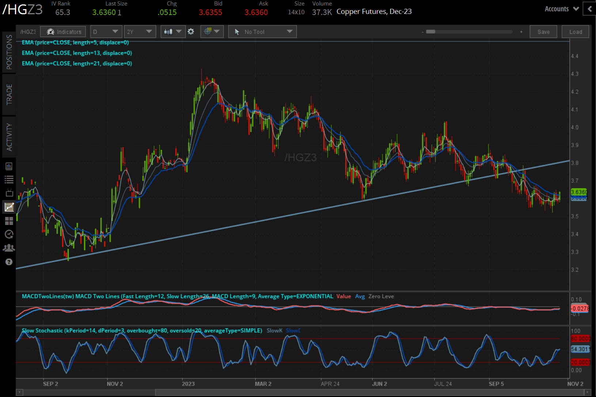Open the people community icon in sidebar

click(x=9, y=248)
